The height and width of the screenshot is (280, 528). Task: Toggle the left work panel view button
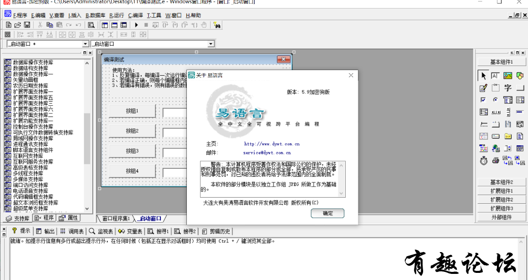pos(105,25)
